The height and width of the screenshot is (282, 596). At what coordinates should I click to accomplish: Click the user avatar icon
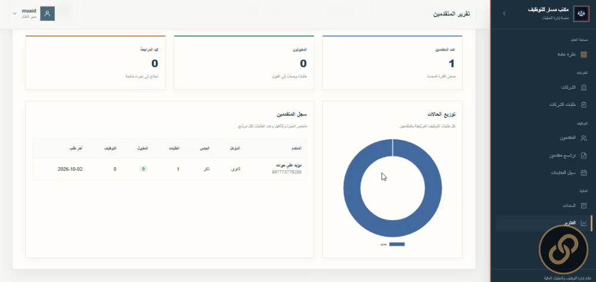coord(48,13)
